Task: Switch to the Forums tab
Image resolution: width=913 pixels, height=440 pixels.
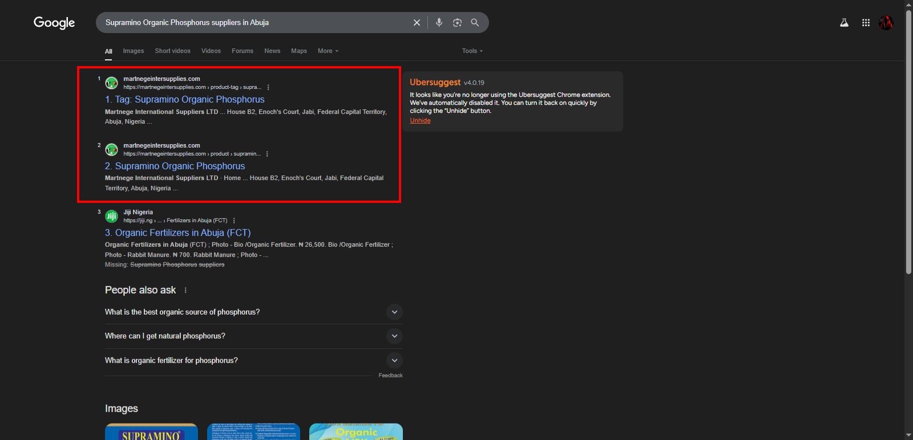Action: coord(243,51)
